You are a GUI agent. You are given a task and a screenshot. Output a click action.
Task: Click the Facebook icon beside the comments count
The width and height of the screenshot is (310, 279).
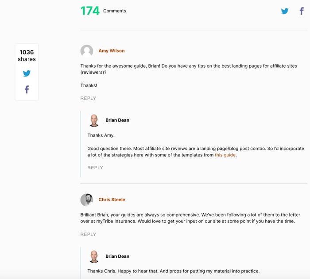[302, 11]
